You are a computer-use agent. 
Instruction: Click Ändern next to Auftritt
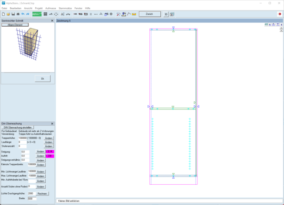[40, 156]
